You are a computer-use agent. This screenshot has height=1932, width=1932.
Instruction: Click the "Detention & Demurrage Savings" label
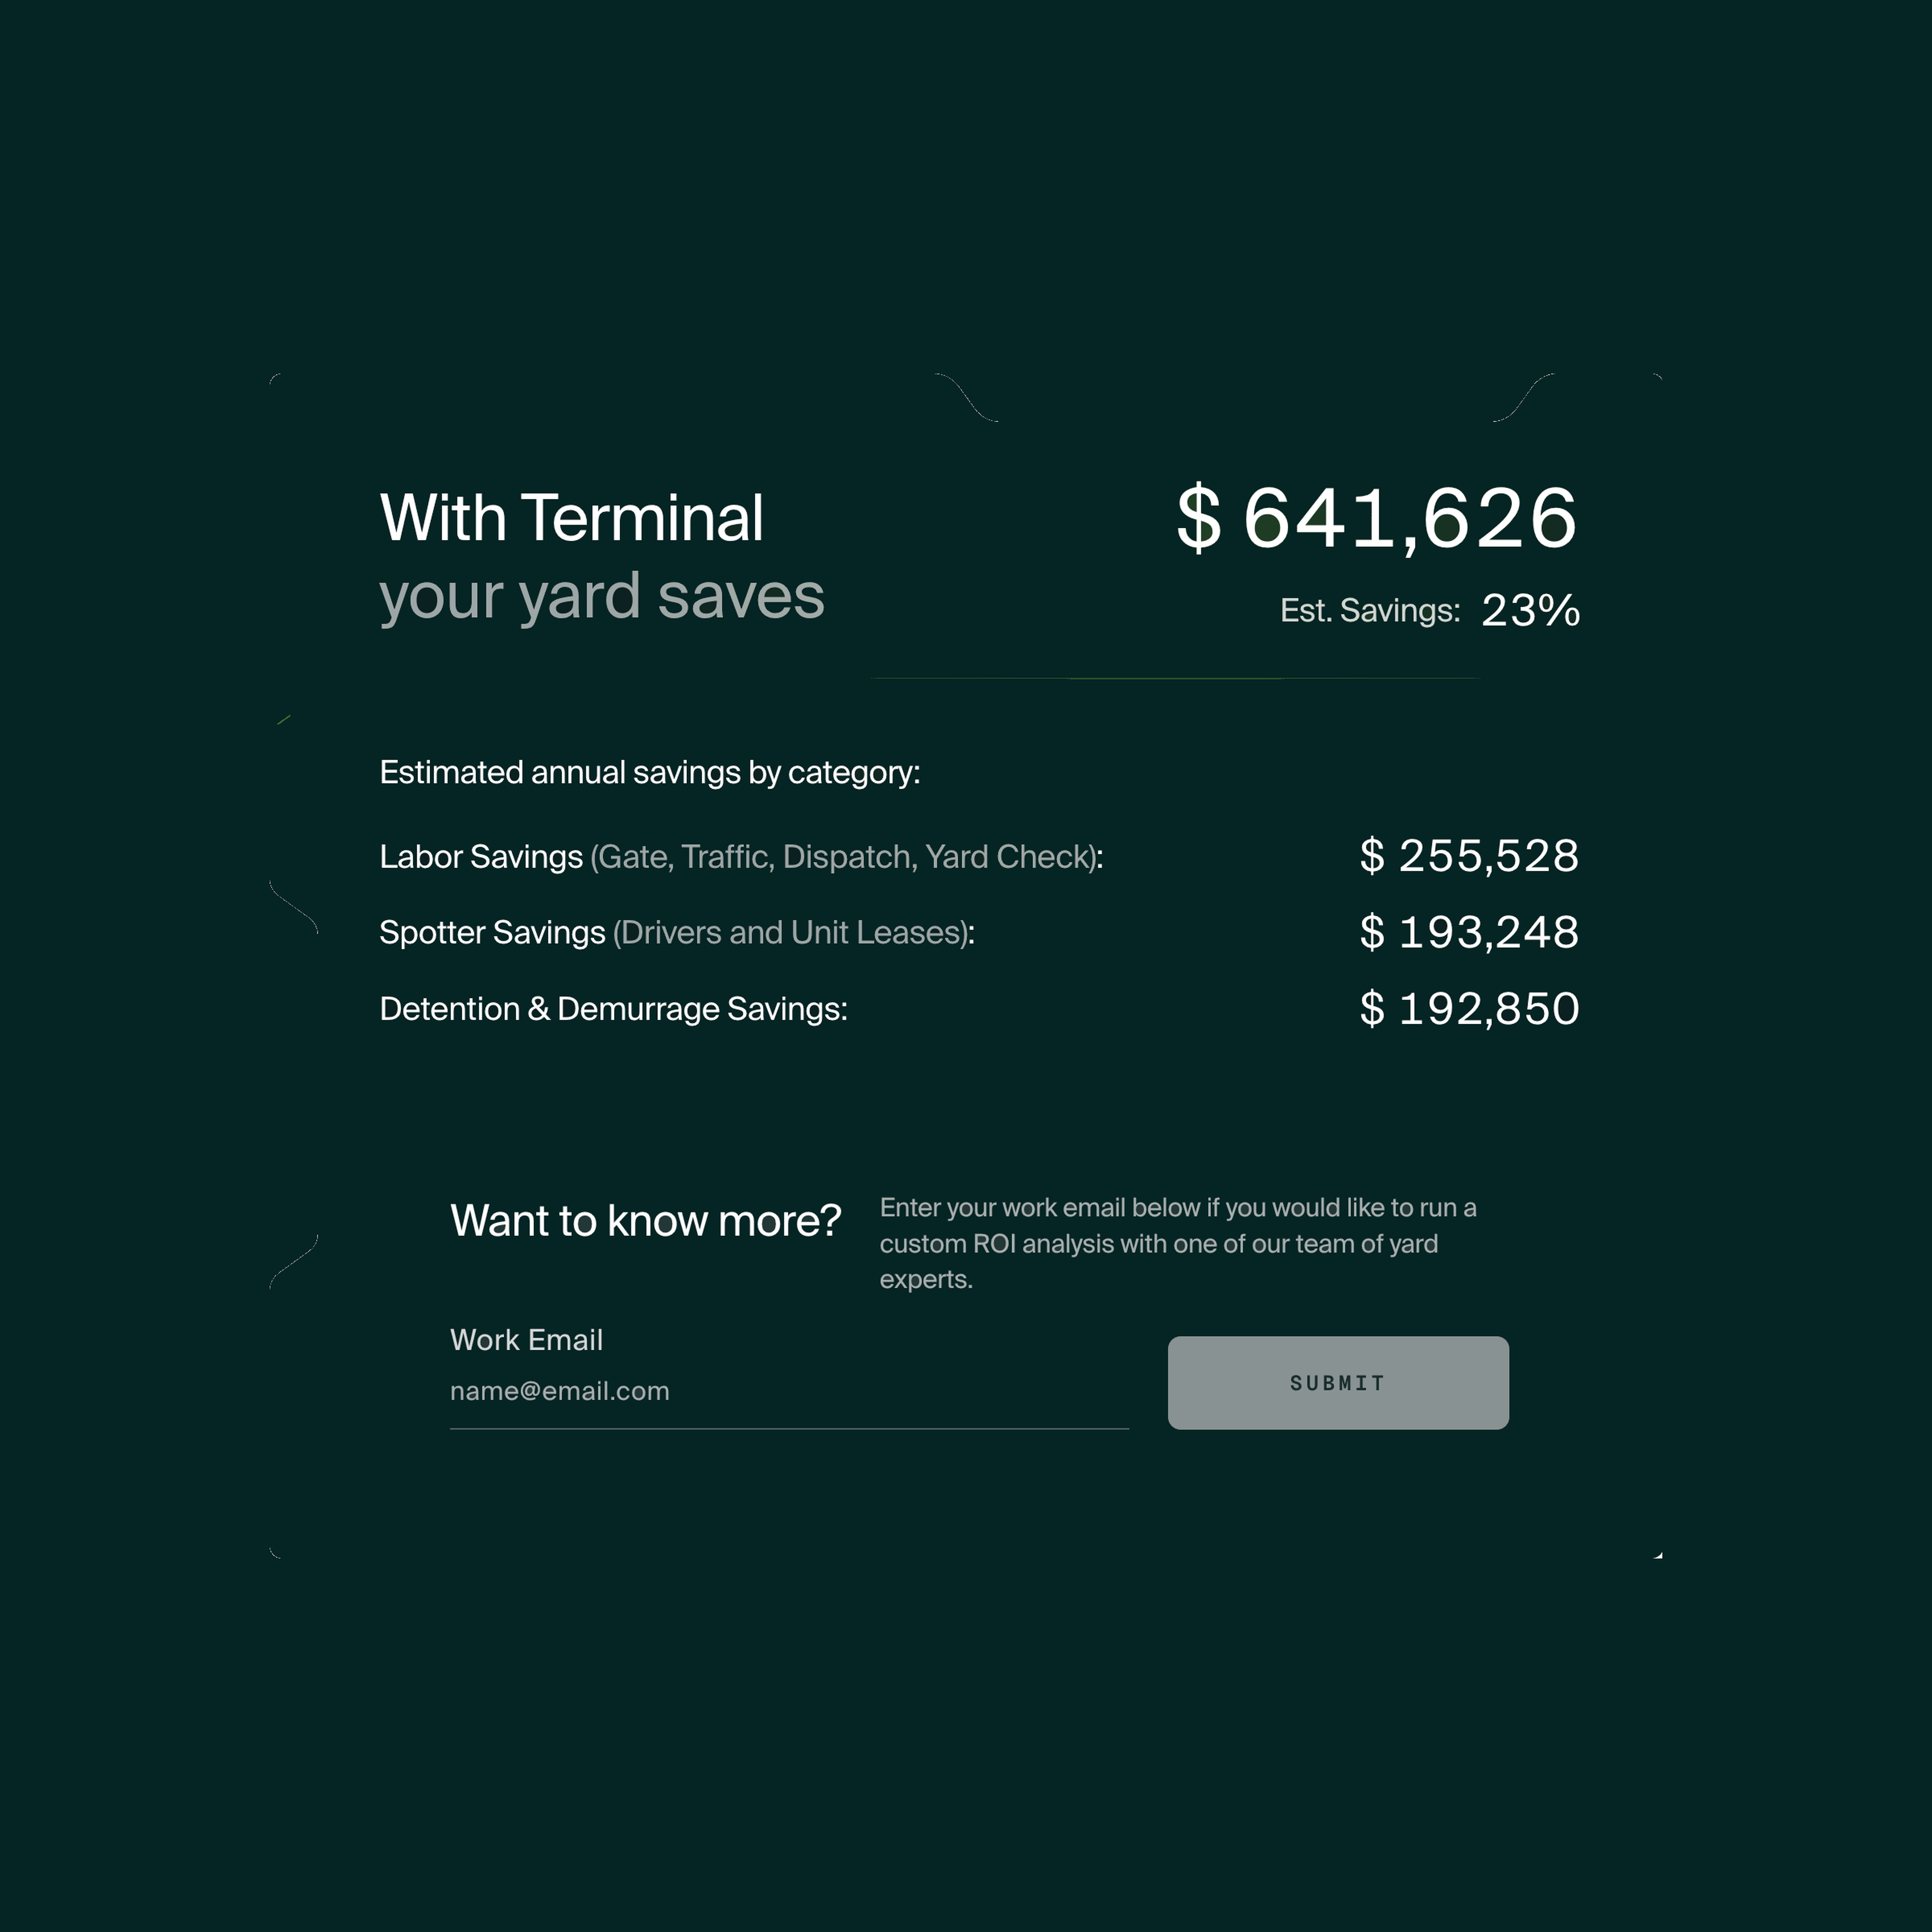point(612,1009)
